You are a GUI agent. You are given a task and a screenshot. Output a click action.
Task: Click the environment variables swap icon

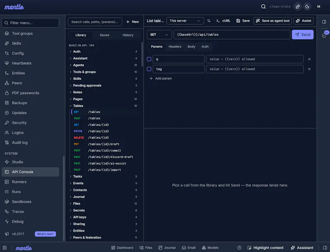209,21
